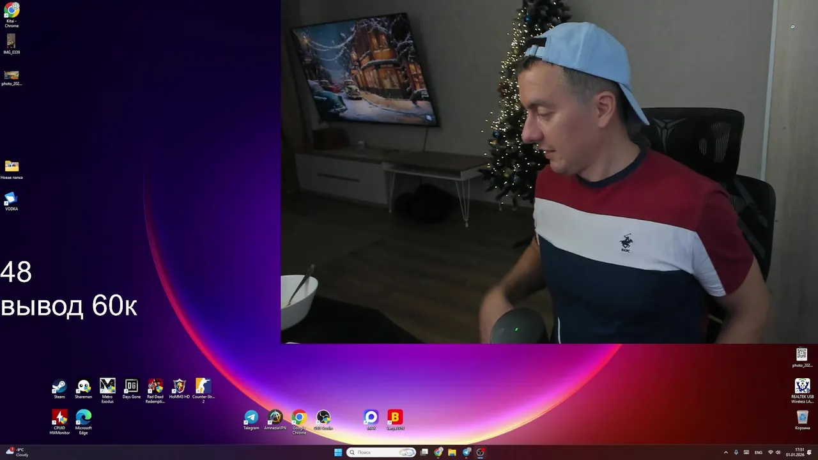Select the MAX messenger desktop shortcut
The height and width of the screenshot is (460, 818).
tap(371, 420)
